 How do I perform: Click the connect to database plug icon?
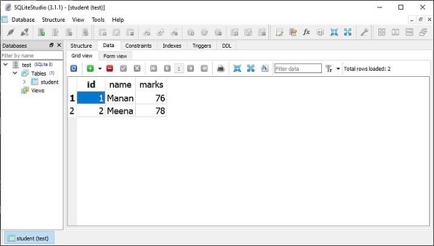coord(11,32)
